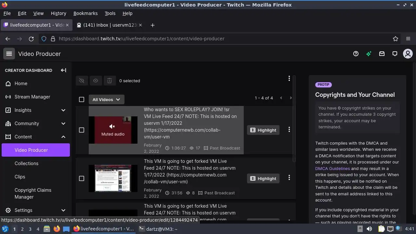
Task: Reload the page in Firefox
Action: (x=31, y=39)
